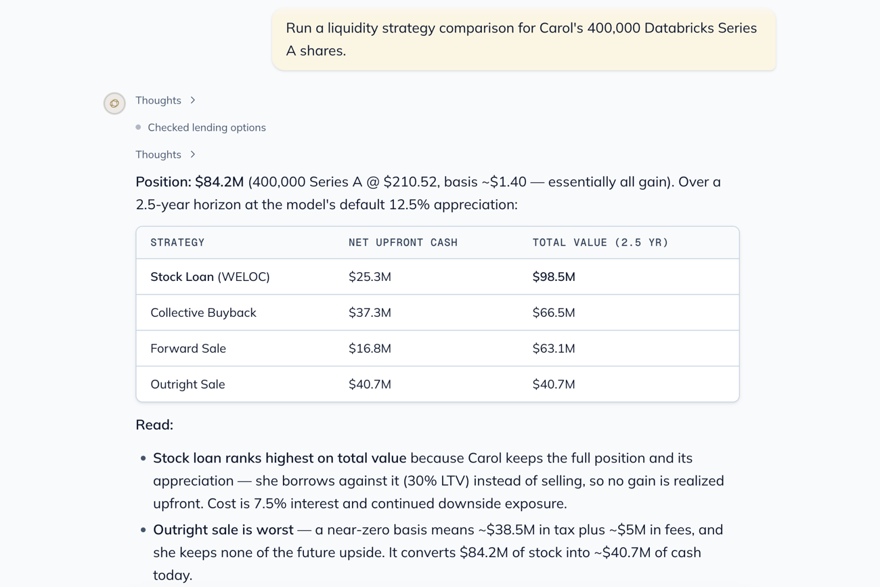
Task: Click the $16.8M upfront cash cell
Action: (x=370, y=348)
